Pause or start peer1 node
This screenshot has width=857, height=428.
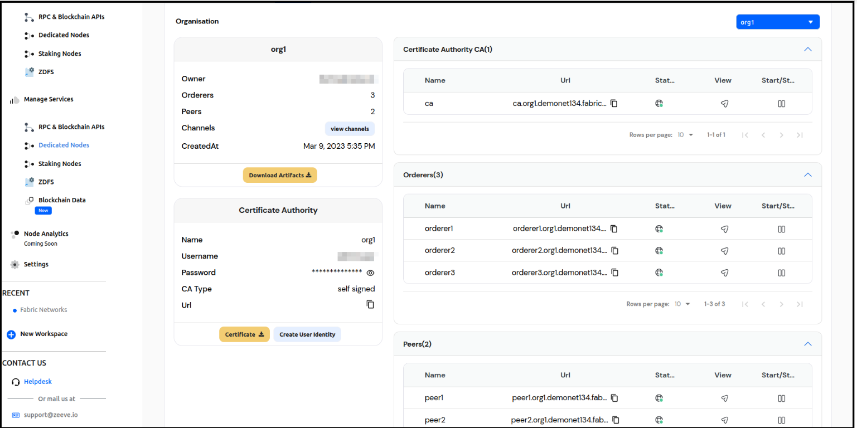(x=781, y=398)
